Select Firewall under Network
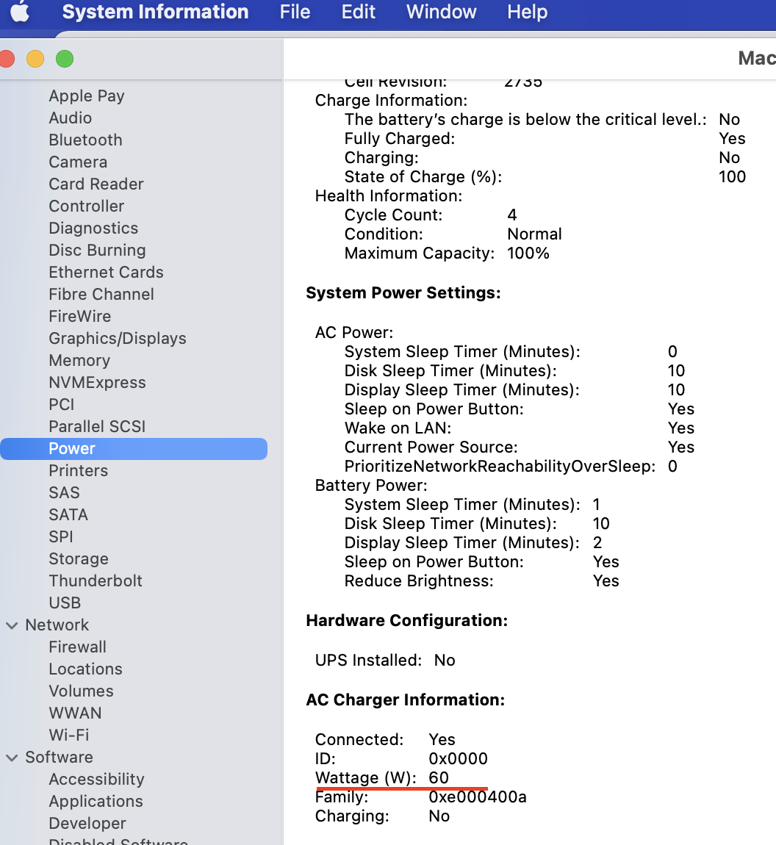The width and height of the screenshot is (776, 845). [x=78, y=647]
